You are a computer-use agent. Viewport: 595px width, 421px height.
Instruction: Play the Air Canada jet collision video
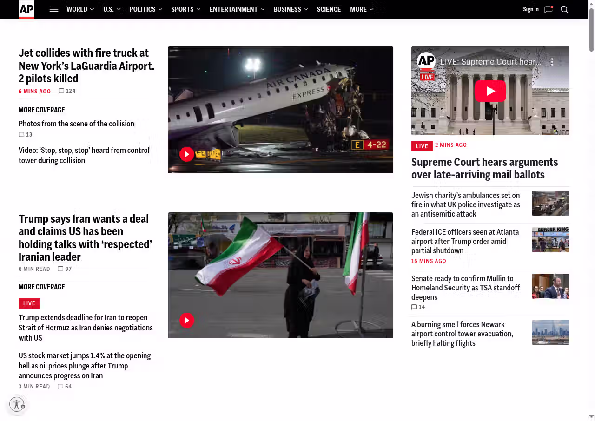187,154
